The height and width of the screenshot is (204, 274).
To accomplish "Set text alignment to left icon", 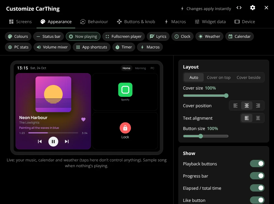I will click(247, 118).
